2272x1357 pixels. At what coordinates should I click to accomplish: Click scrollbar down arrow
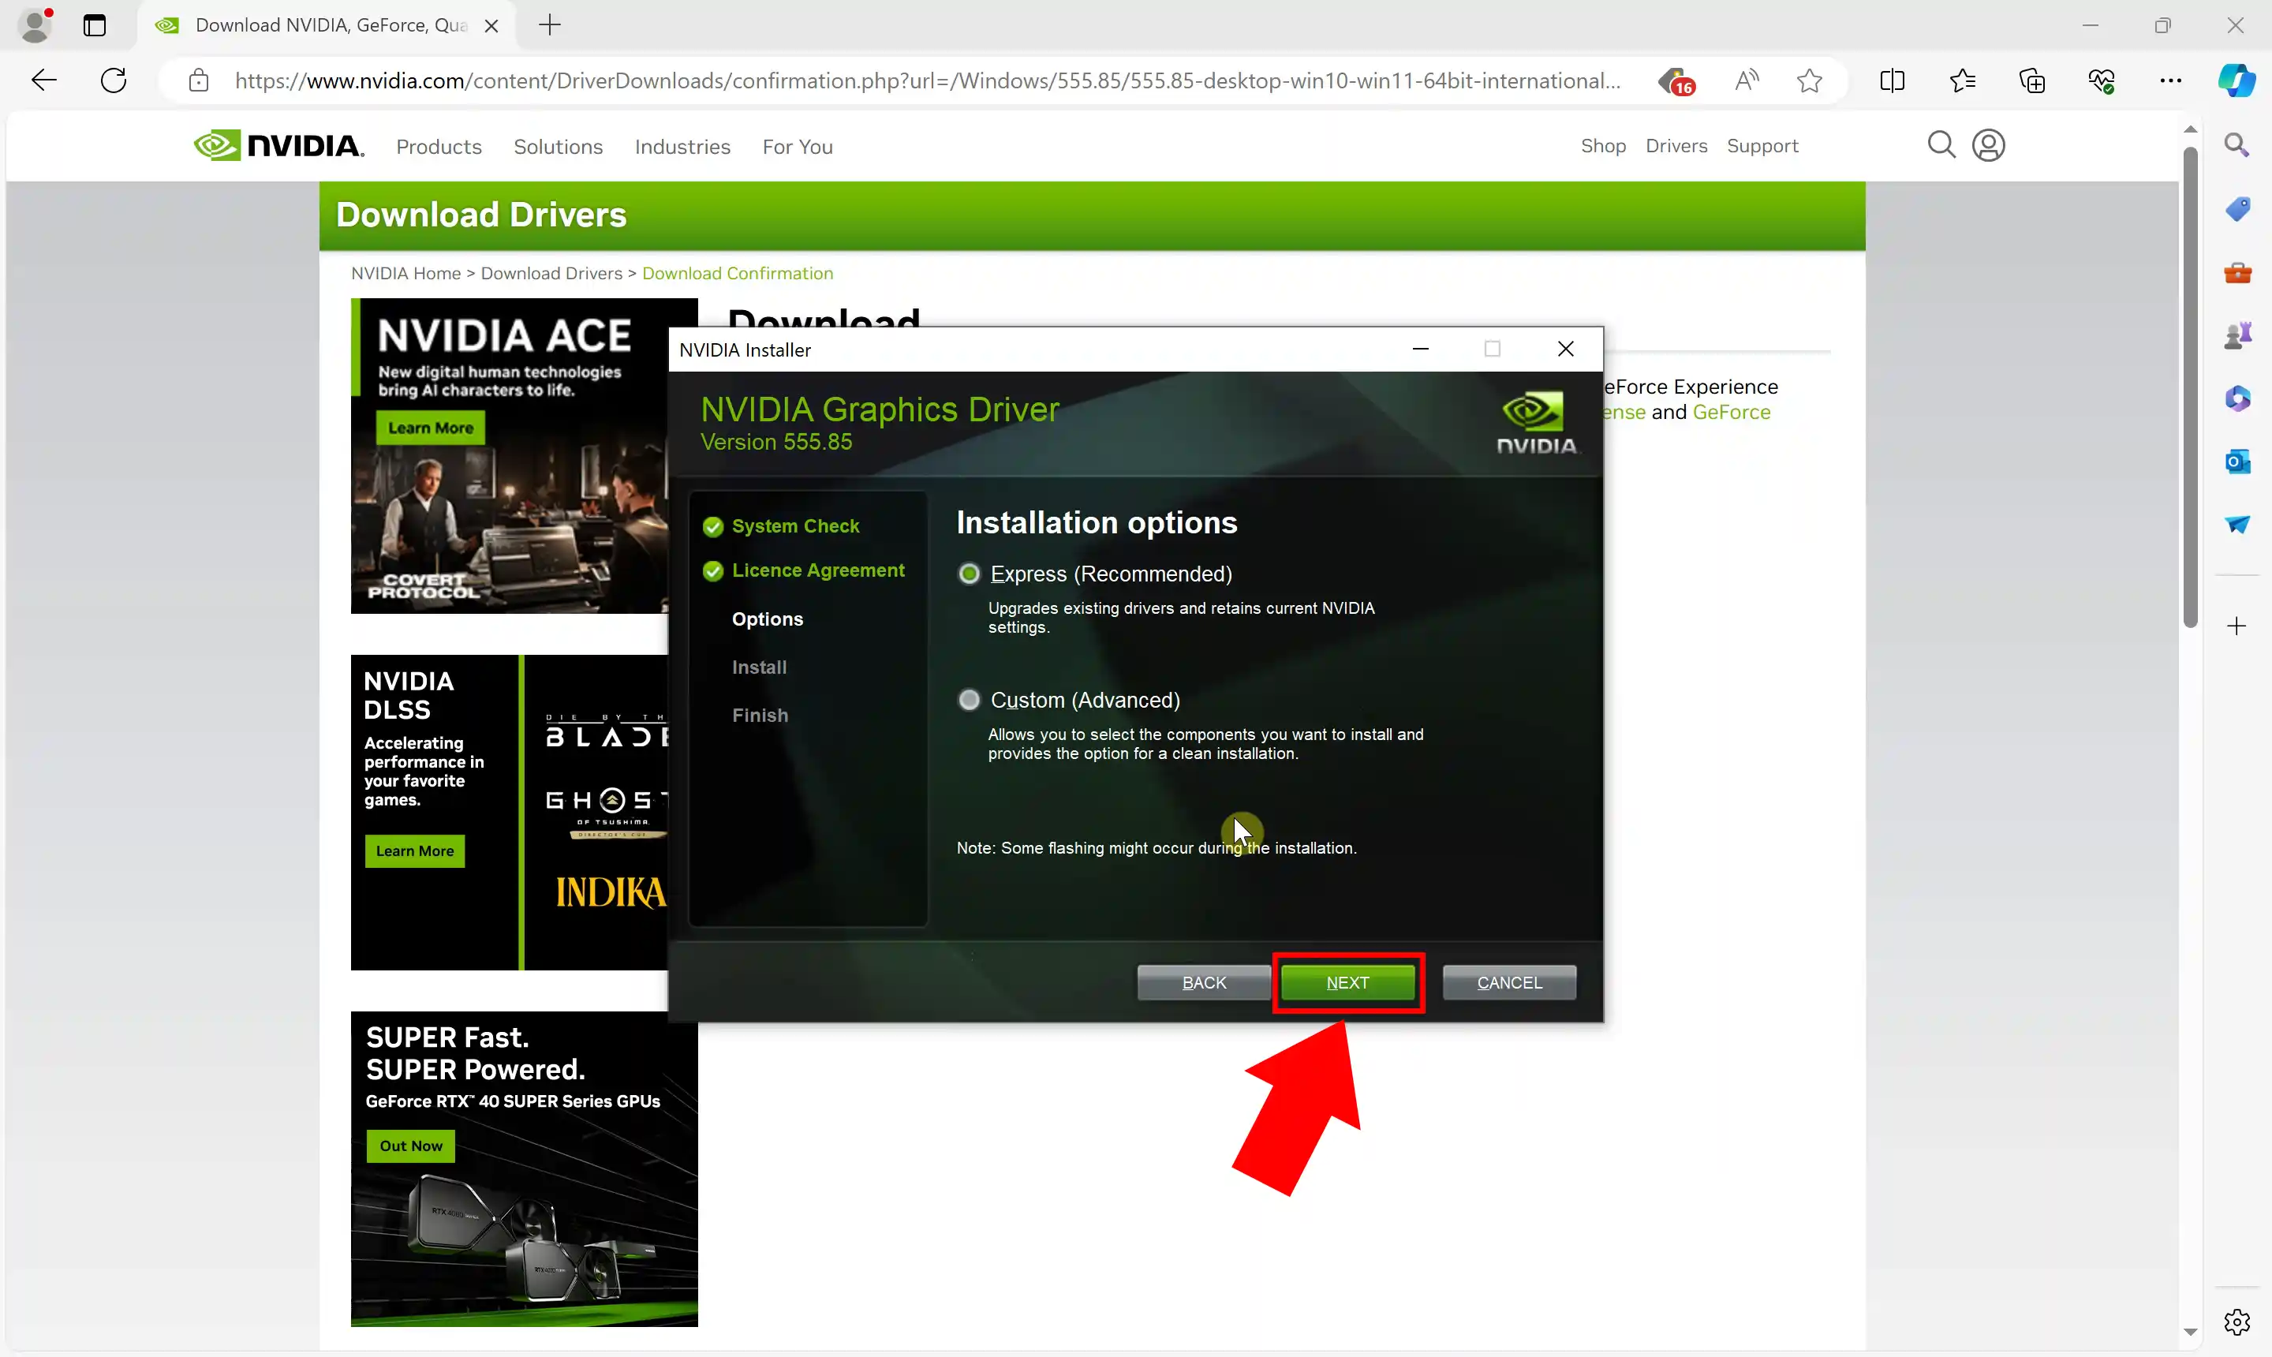pyautogui.click(x=2190, y=1332)
